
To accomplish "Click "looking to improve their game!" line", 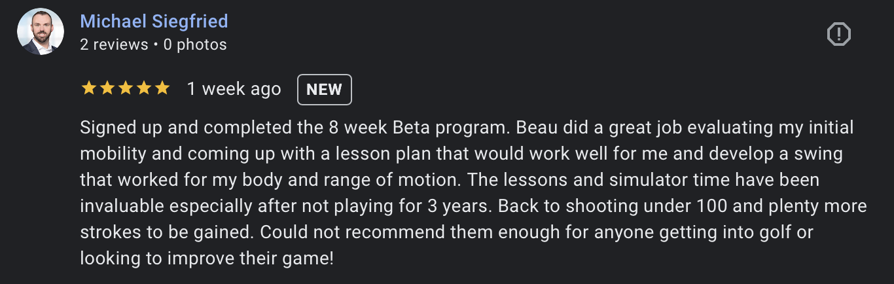I will tap(207, 258).
